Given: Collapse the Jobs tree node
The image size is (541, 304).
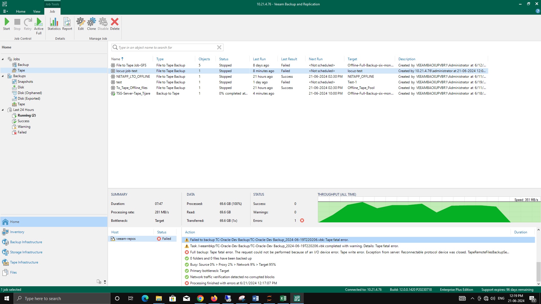Looking at the screenshot, I should point(3,59).
